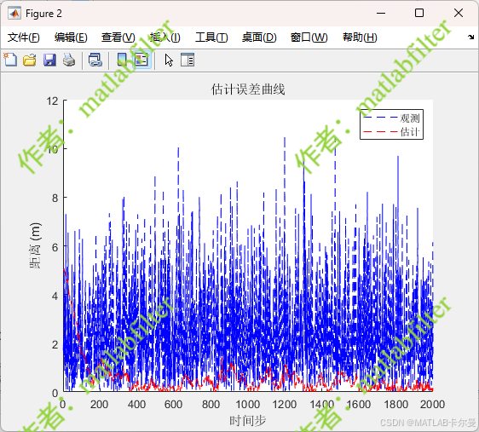This screenshot has height=432, width=479.
Task: Open the 工具(T) menu
Action: [211, 37]
